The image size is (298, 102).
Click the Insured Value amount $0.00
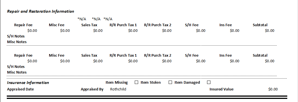pyautogui.click(x=273, y=89)
